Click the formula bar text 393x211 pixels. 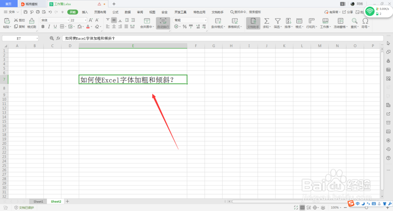click(90, 38)
